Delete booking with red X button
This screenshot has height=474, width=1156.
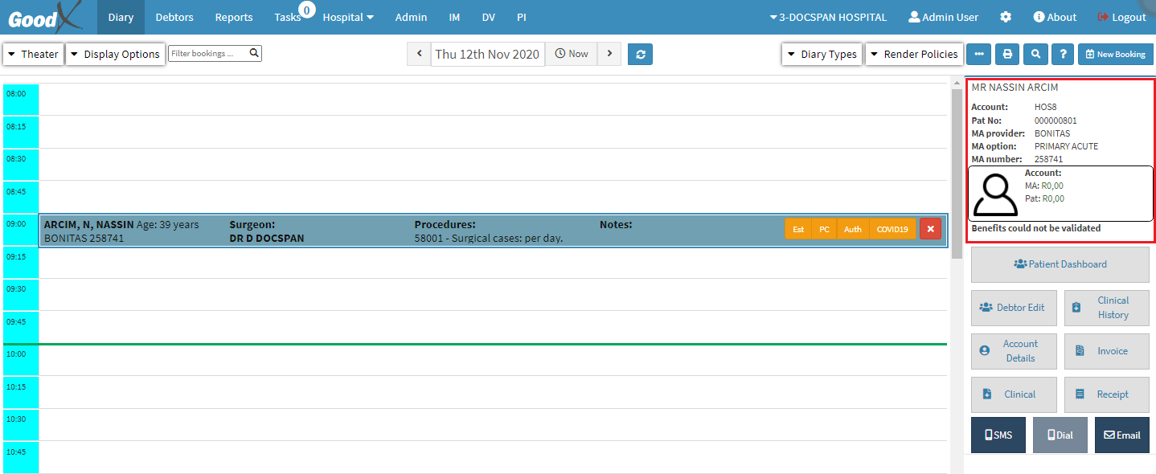click(x=930, y=229)
